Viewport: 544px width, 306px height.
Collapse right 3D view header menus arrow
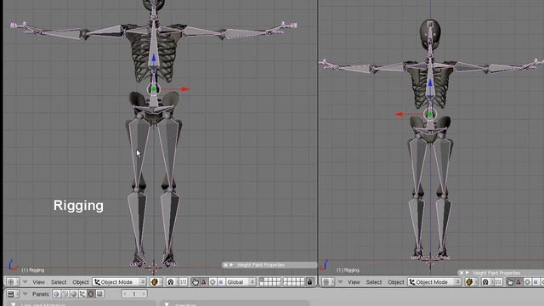coord(340,281)
